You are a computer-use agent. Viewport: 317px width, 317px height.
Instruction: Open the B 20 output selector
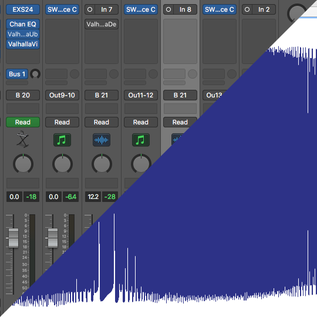[x=23, y=95]
